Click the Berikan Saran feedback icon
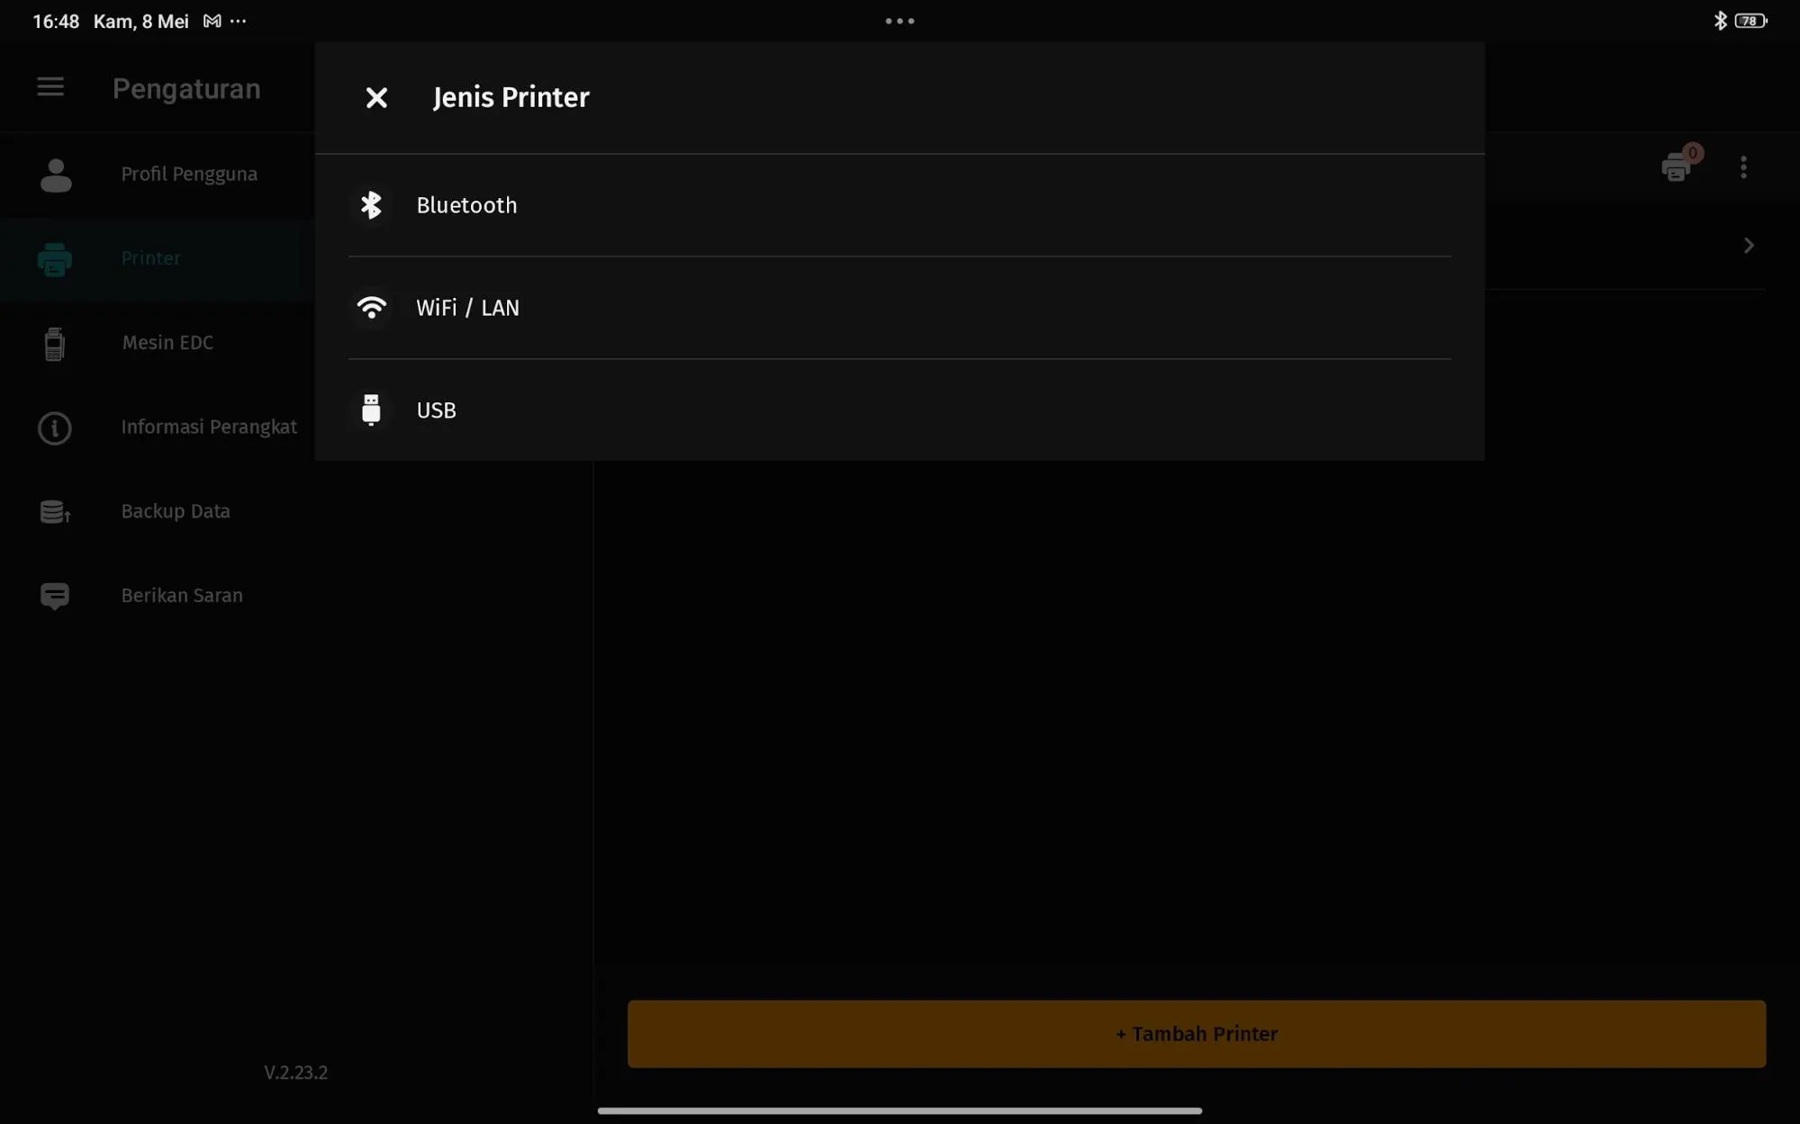 pos(54,595)
